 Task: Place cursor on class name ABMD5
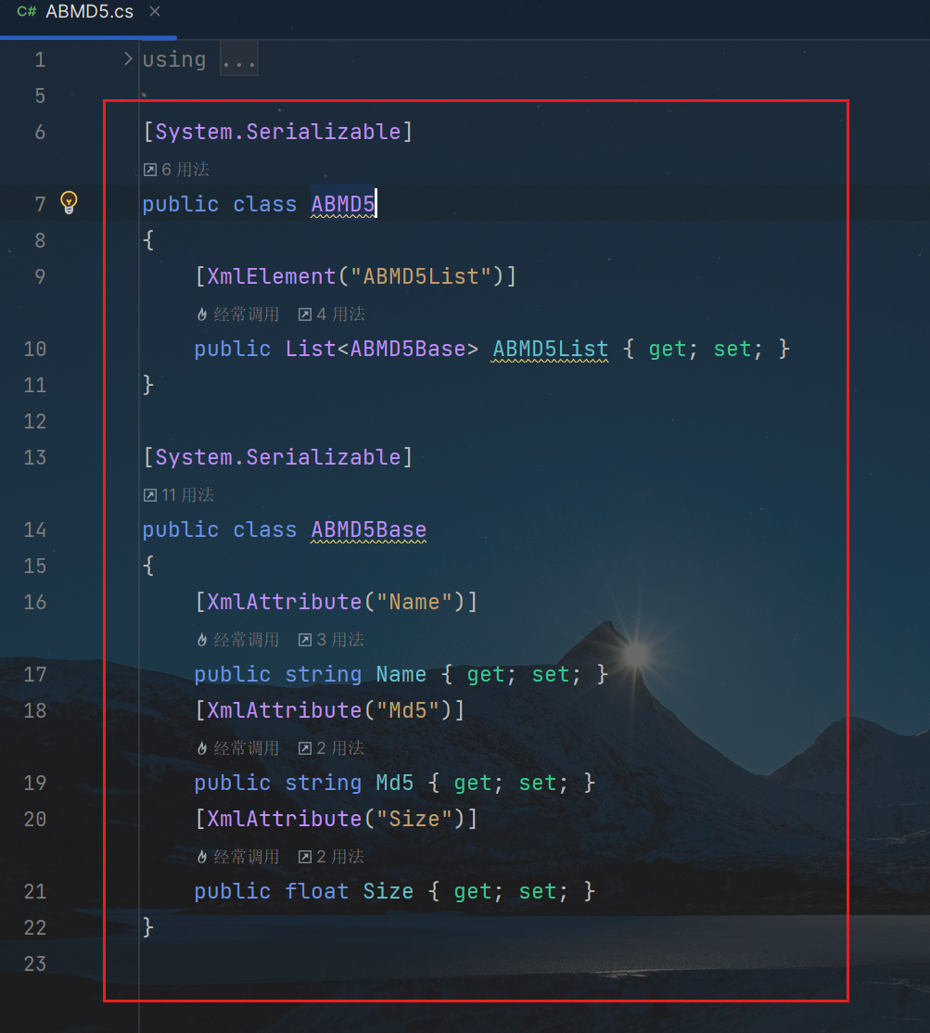342,204
